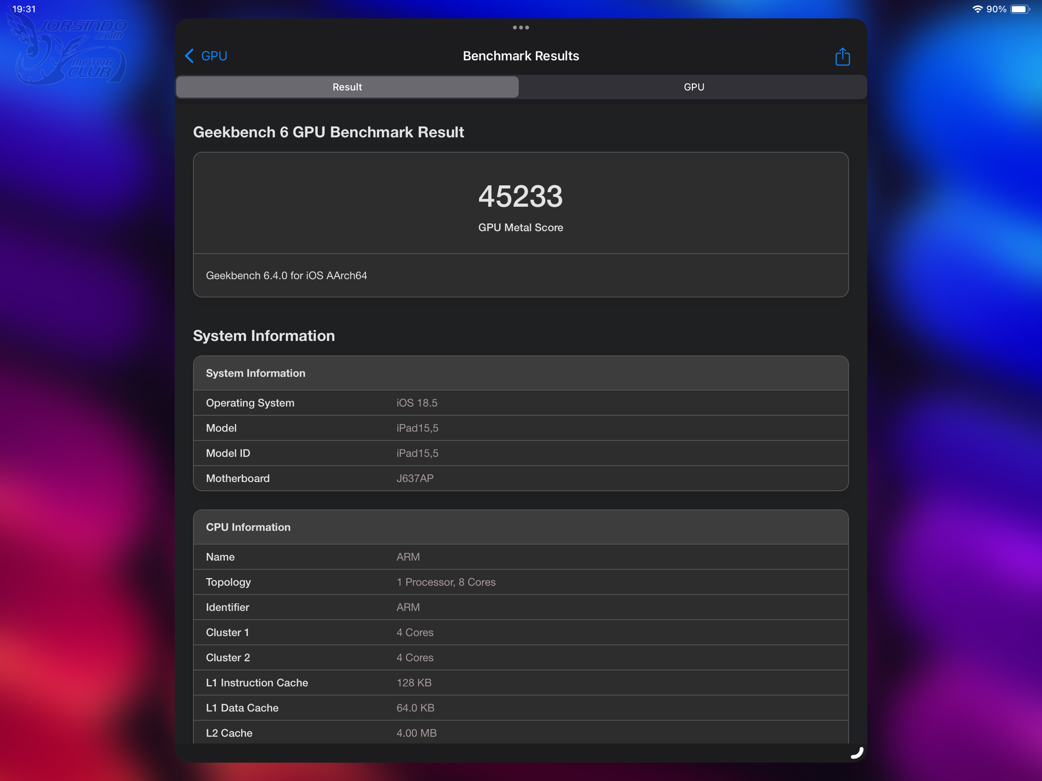Tap the GPU Metal Score label
The width and height of the screenshot is (1042, 781).
point(520,227)
